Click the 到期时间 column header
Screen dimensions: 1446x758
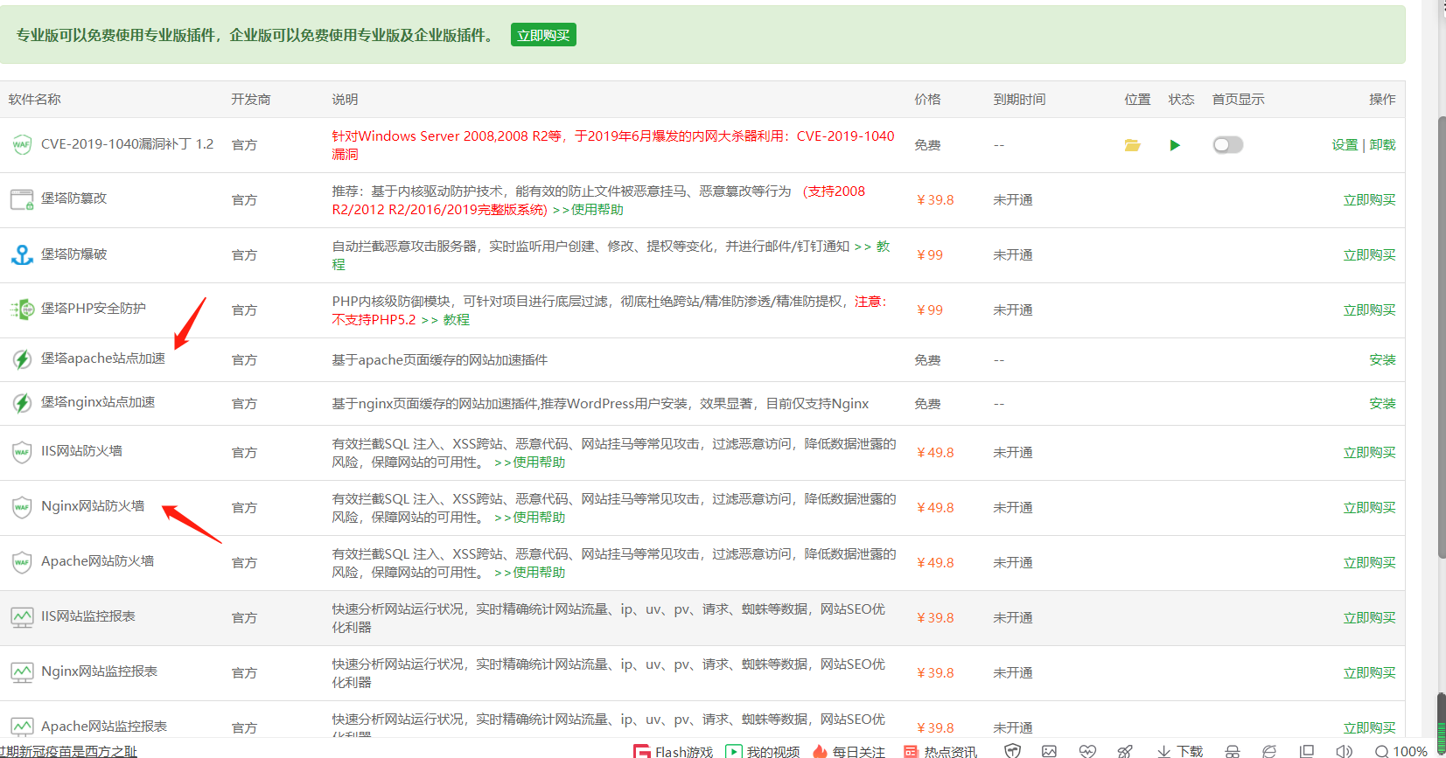pos(1019,100)
